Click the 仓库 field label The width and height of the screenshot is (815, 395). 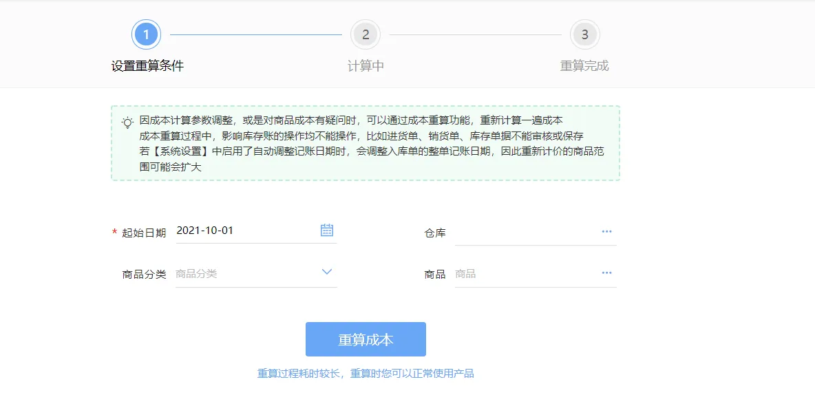[x=435, y=233]
